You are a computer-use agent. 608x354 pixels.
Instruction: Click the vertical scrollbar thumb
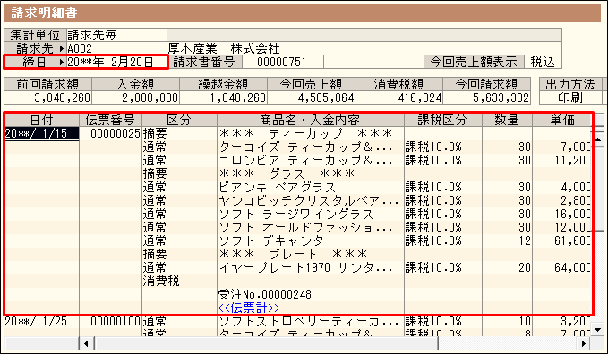click(x=598, y=189)
